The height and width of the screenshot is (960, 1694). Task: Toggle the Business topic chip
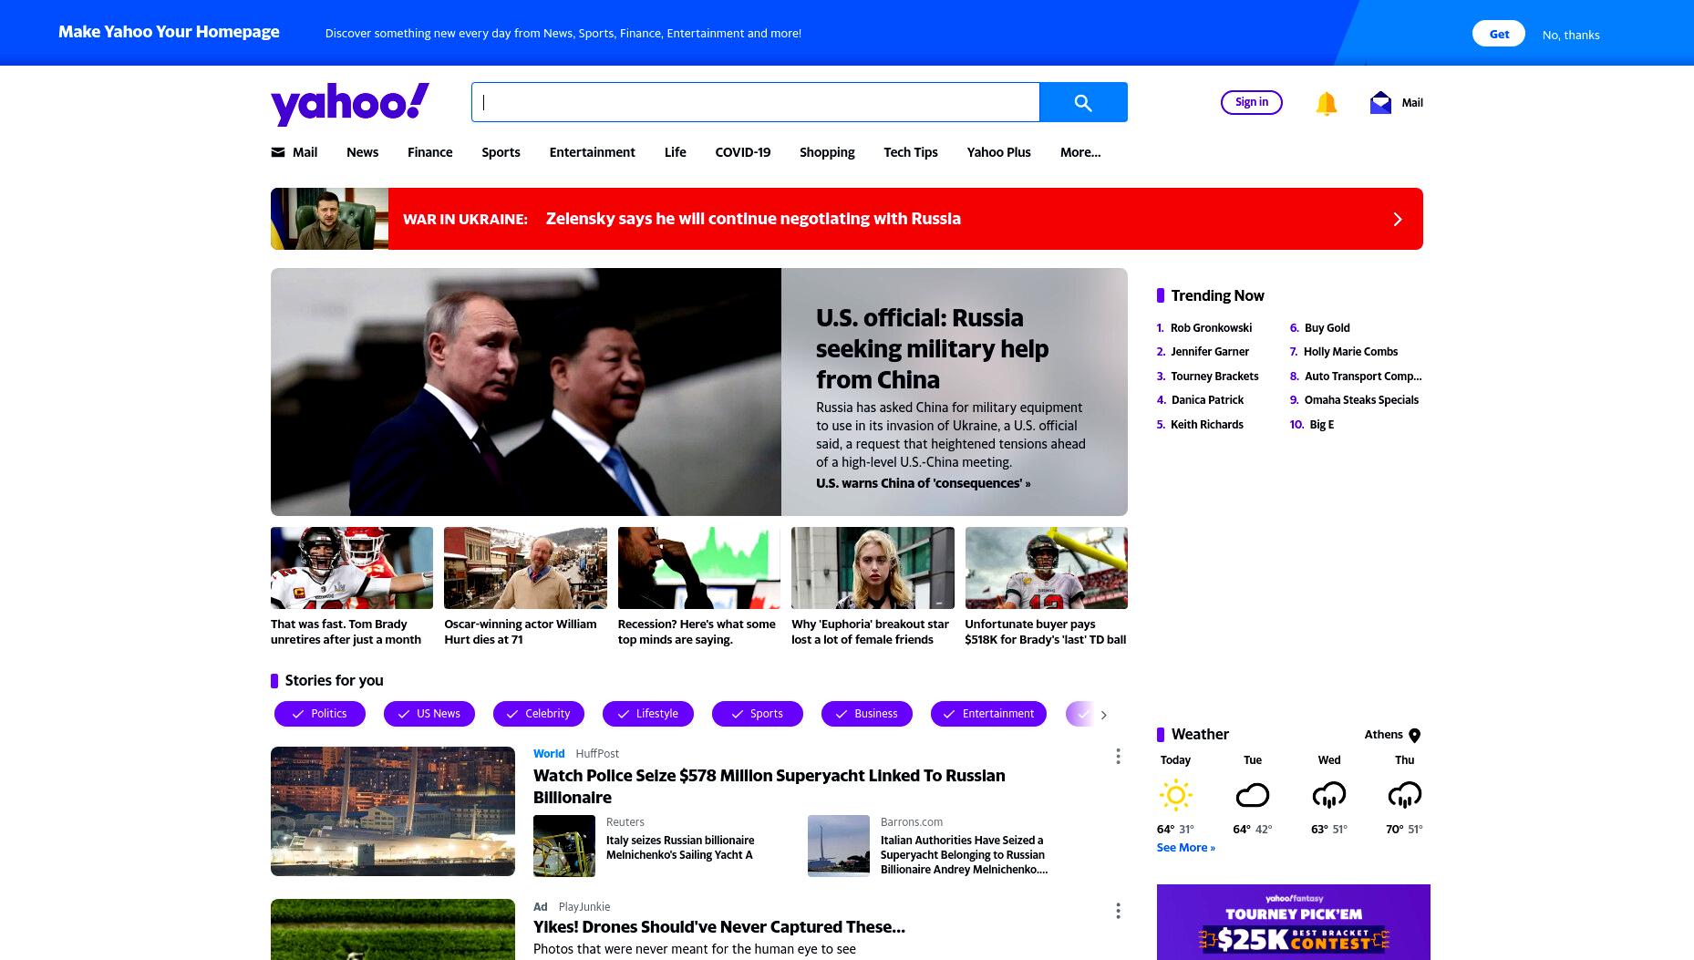867,714
